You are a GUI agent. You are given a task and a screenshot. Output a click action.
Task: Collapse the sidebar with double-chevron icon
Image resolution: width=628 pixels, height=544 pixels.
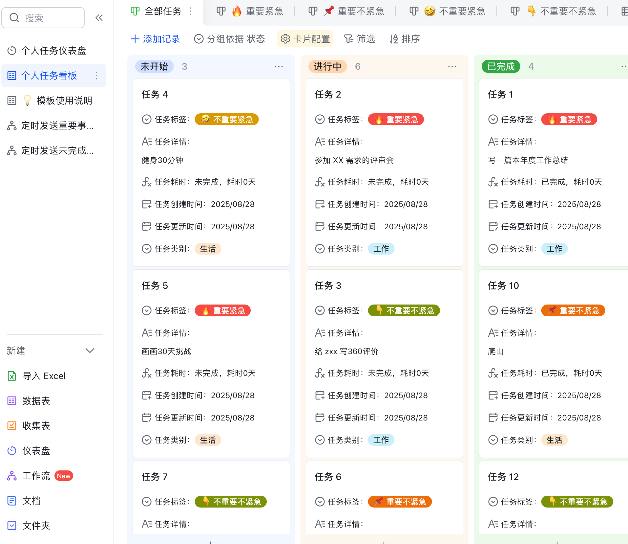[99, 18]
